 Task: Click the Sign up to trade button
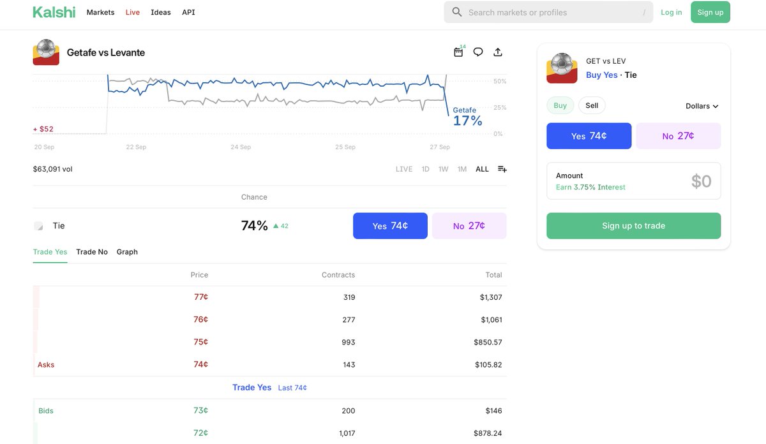pos(634,226)
